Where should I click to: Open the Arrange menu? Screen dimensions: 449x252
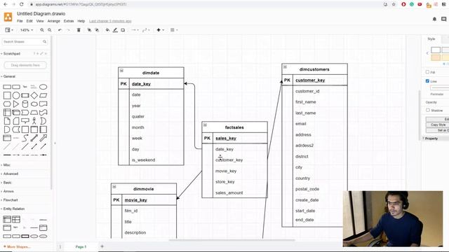54,21
